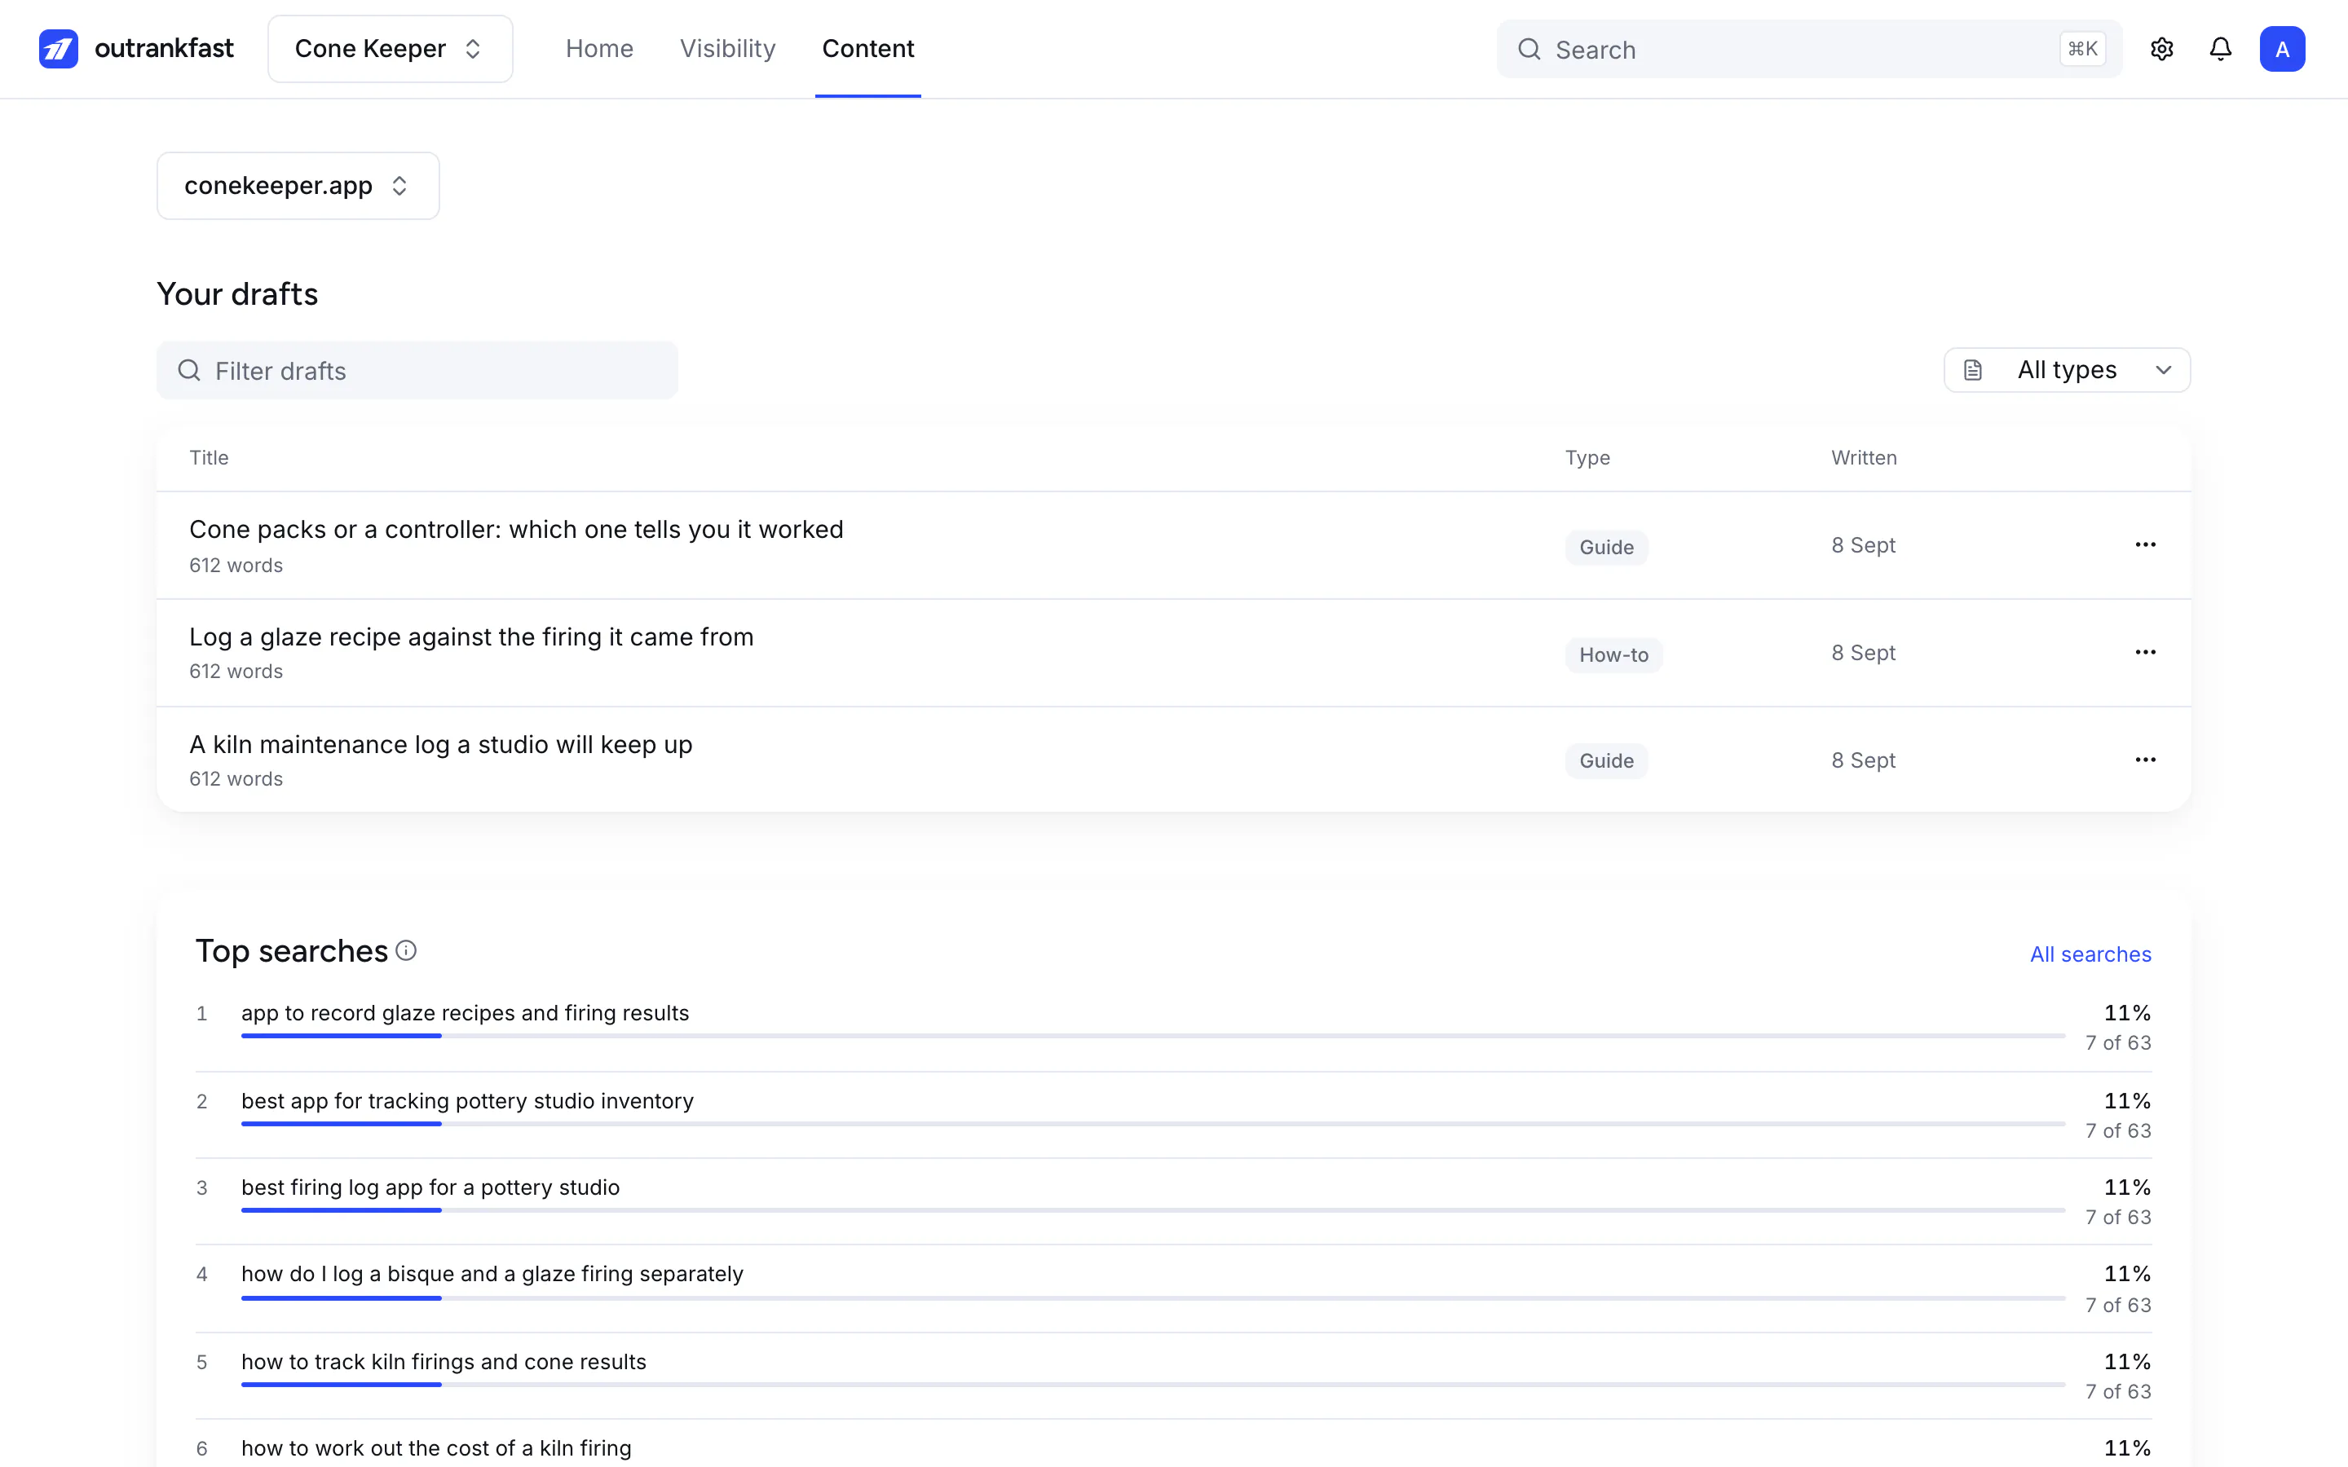Click the progress bar for "best firing log app"
This screenshot has height=1467, width=2348.
click(1153, 1211)
